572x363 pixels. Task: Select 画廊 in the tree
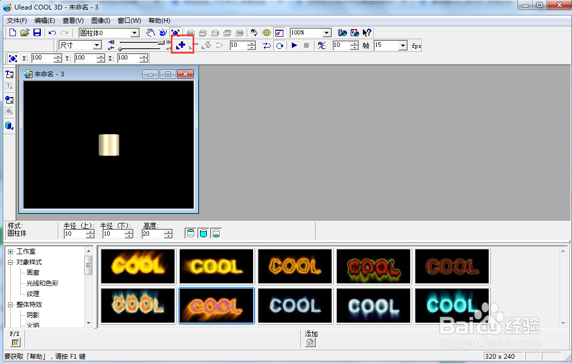33,273
